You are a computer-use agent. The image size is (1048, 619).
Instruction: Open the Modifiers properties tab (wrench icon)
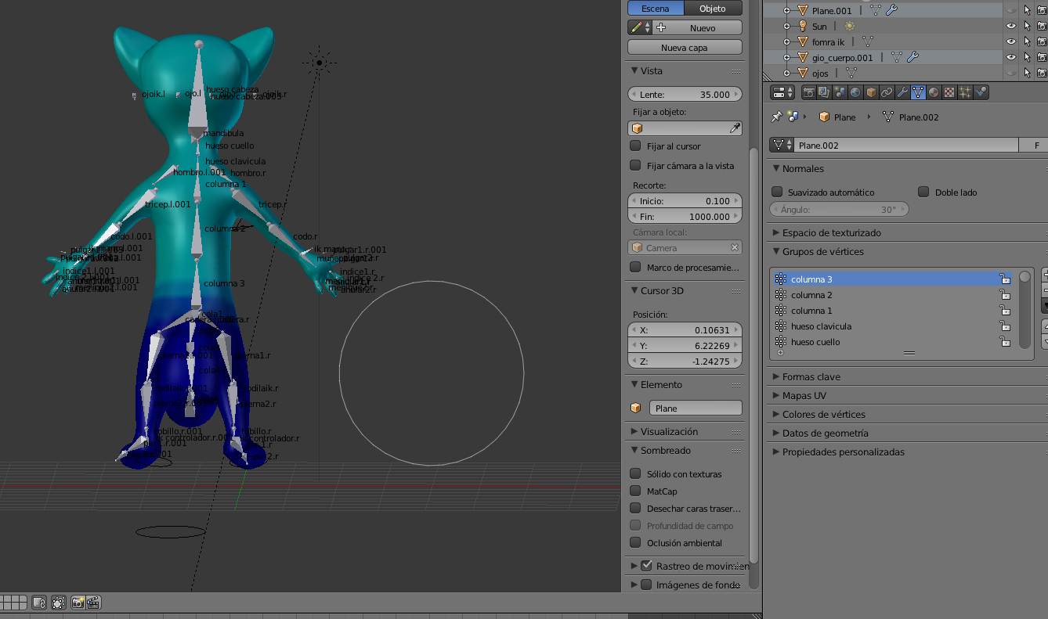tap(902, 92)
